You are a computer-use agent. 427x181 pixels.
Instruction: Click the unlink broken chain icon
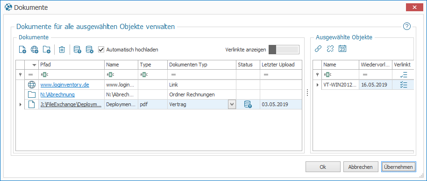(330, 49)
